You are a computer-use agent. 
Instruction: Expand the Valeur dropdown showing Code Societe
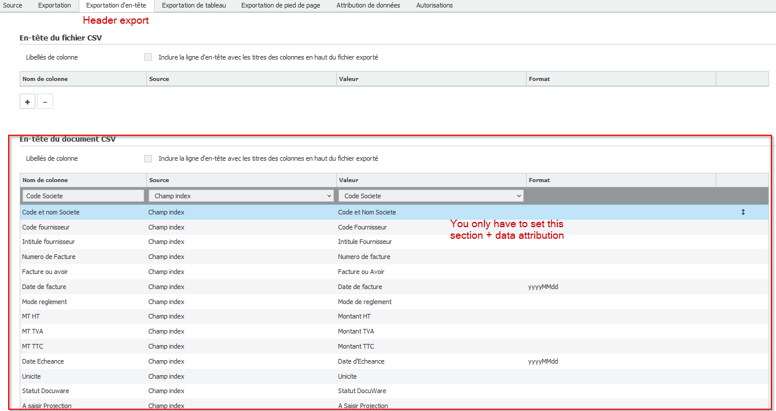click(x=431, y=196)
